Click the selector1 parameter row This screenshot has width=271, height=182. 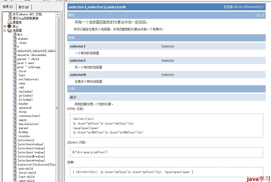point(167,46)
